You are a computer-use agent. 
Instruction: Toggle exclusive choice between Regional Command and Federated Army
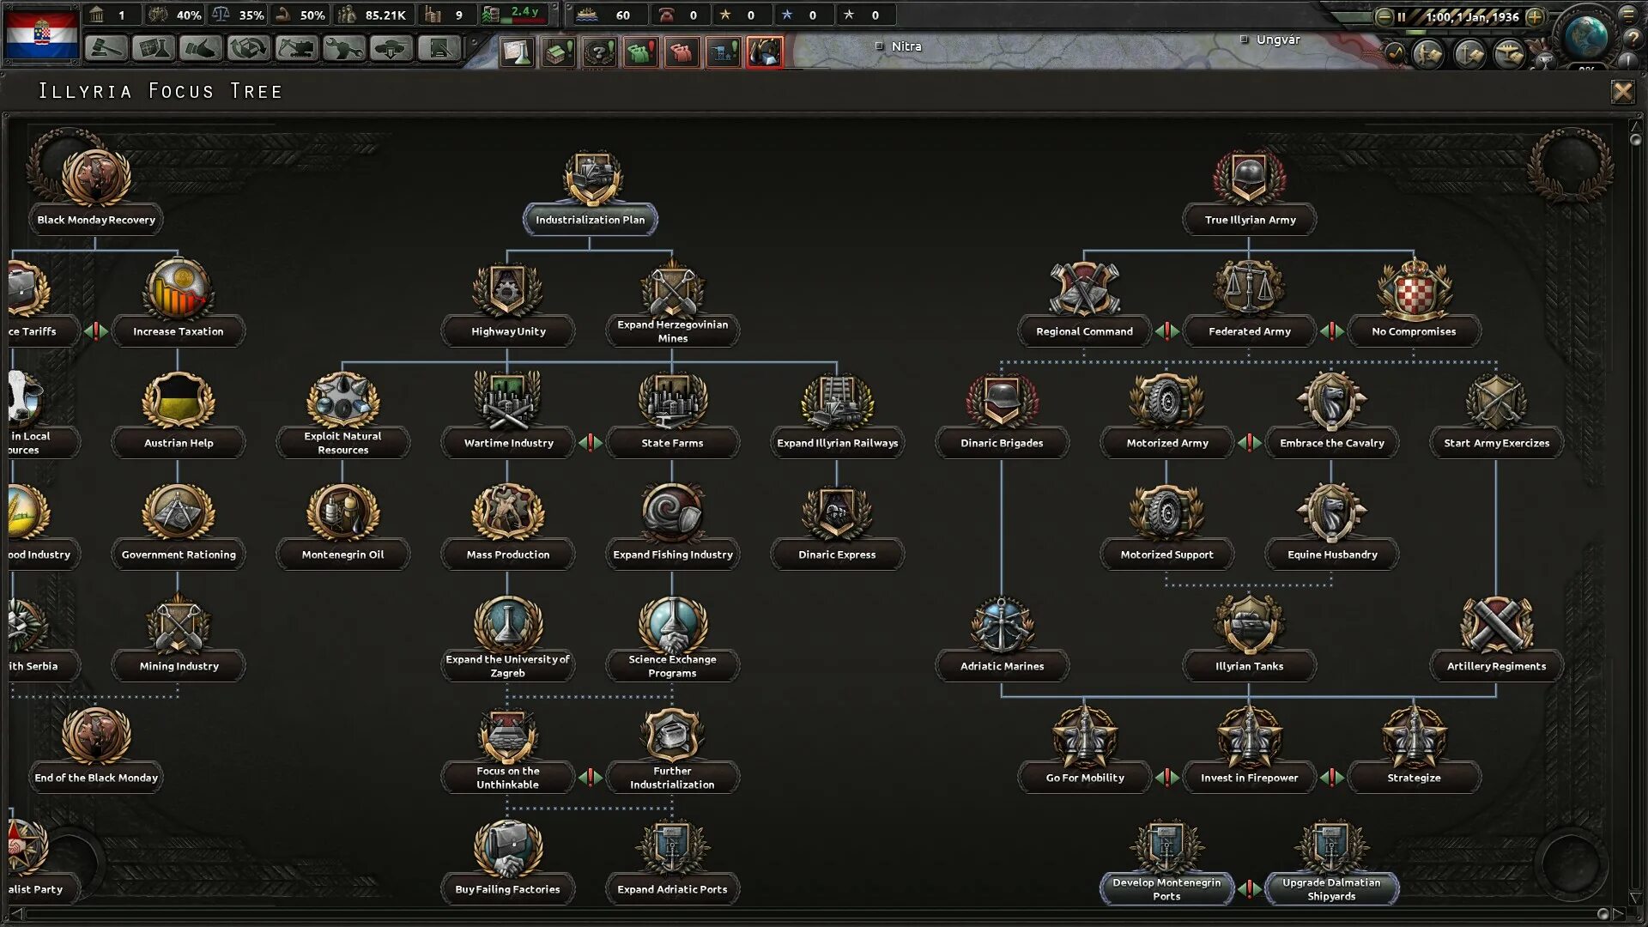(1166, 331)
